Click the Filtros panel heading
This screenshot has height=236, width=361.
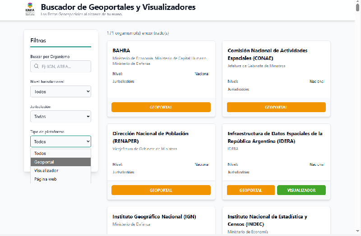38,41
